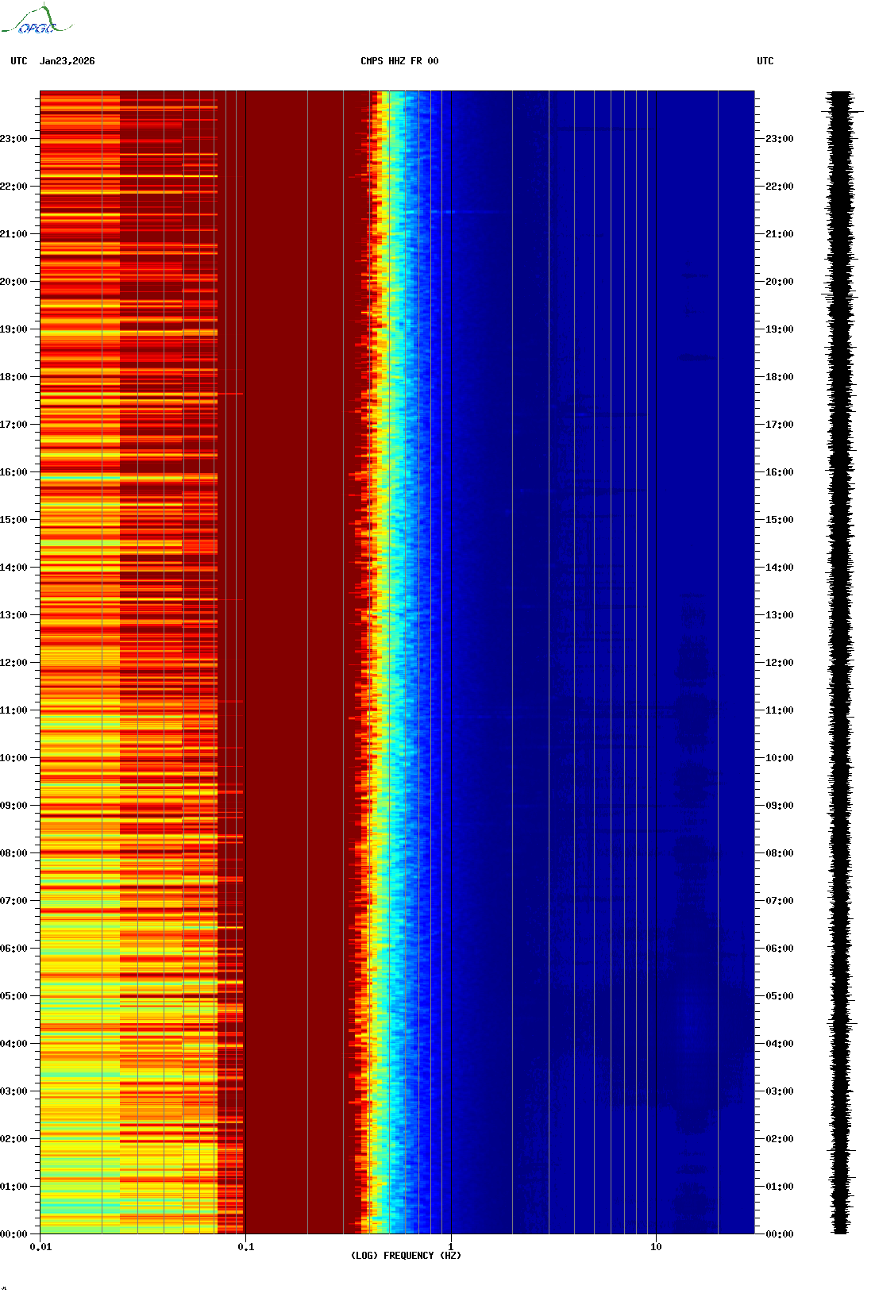The width and height of the screenshot is (875, 1297).
Task: Click the 11:00 label on the right time axis
Action: point(780,710)
